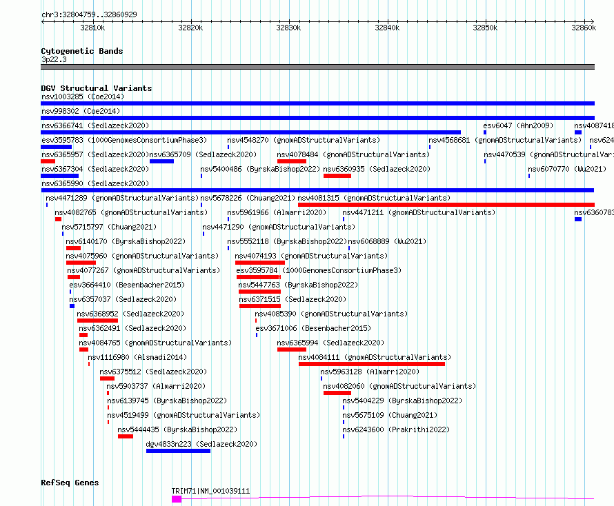This screenshot has height=506, width=614.
Task: Open nsv4519499 gnomAD variant label
Action: click(x=184, y=415)
